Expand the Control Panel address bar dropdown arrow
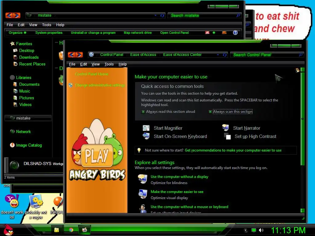The image size is (315, 236). 218,55
